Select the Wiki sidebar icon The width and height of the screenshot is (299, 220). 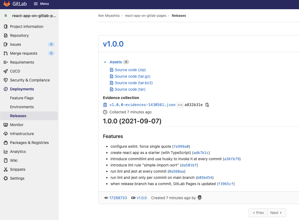6,160
